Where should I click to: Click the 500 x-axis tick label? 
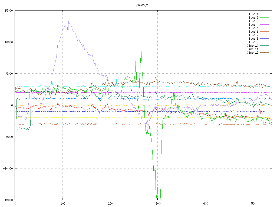click(x=253, y=204)
